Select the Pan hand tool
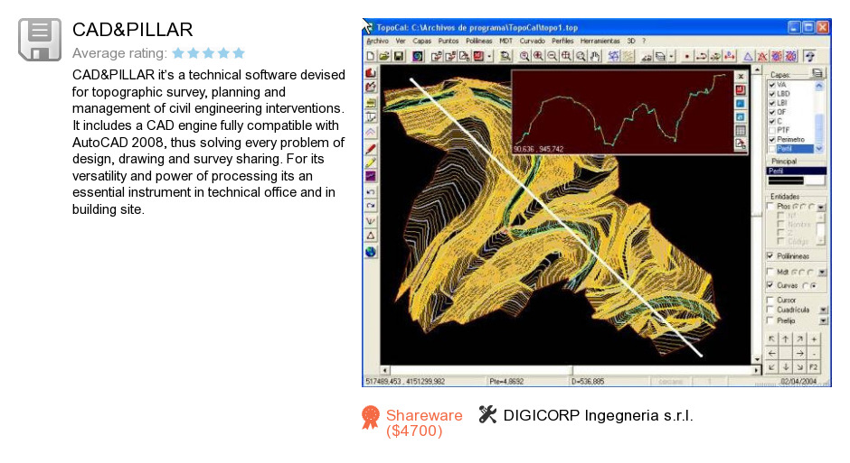The width and height of the screenshot is (850, 463). (595, 56)
